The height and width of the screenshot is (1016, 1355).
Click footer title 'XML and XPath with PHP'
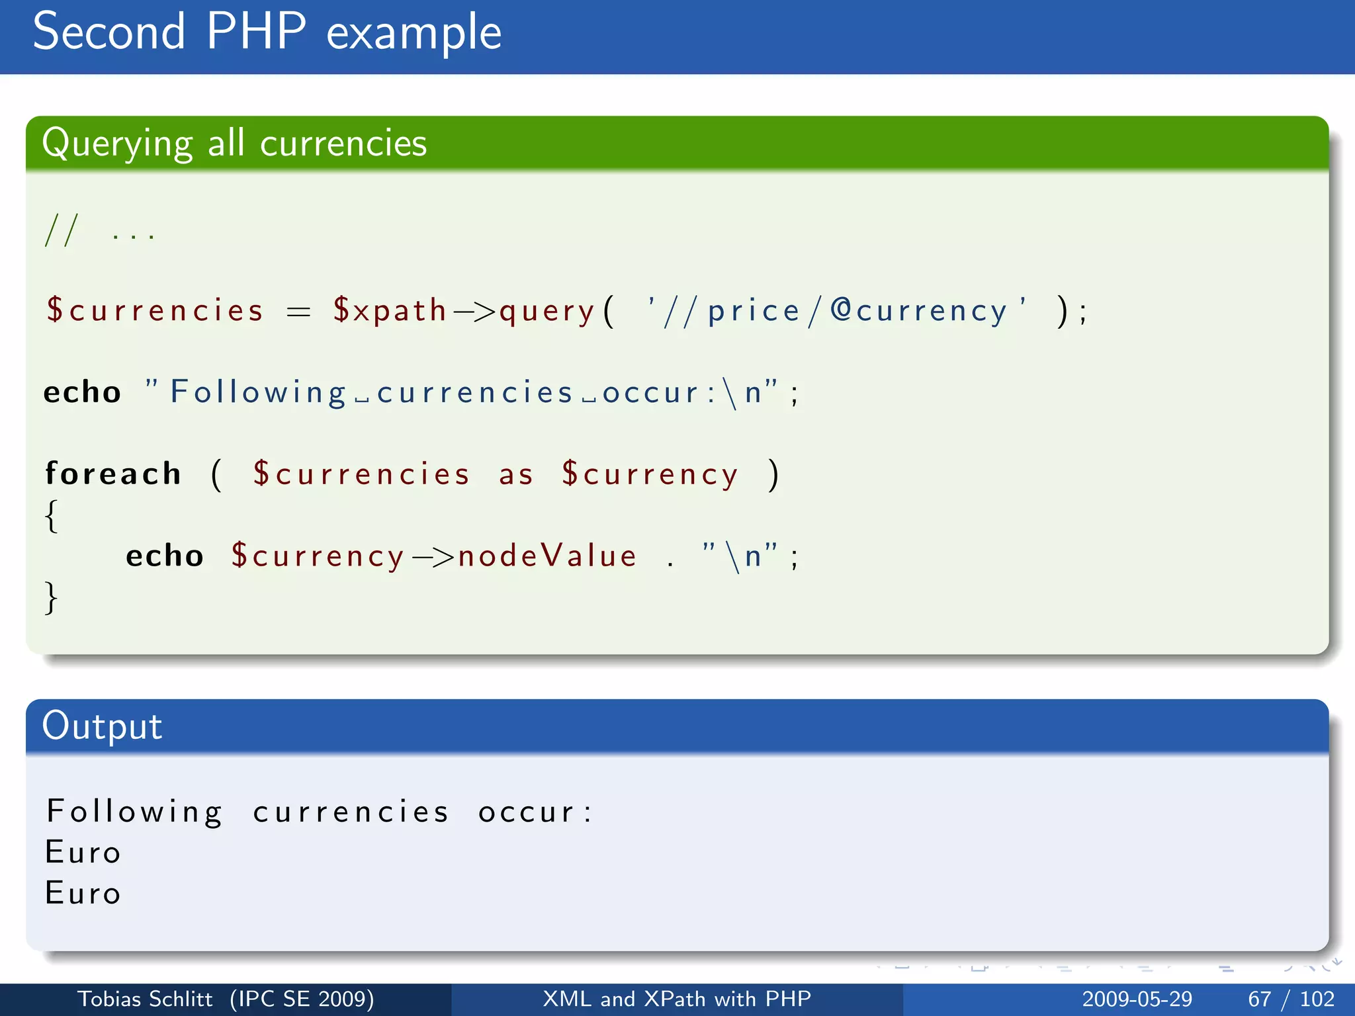[x=677, y=999]
